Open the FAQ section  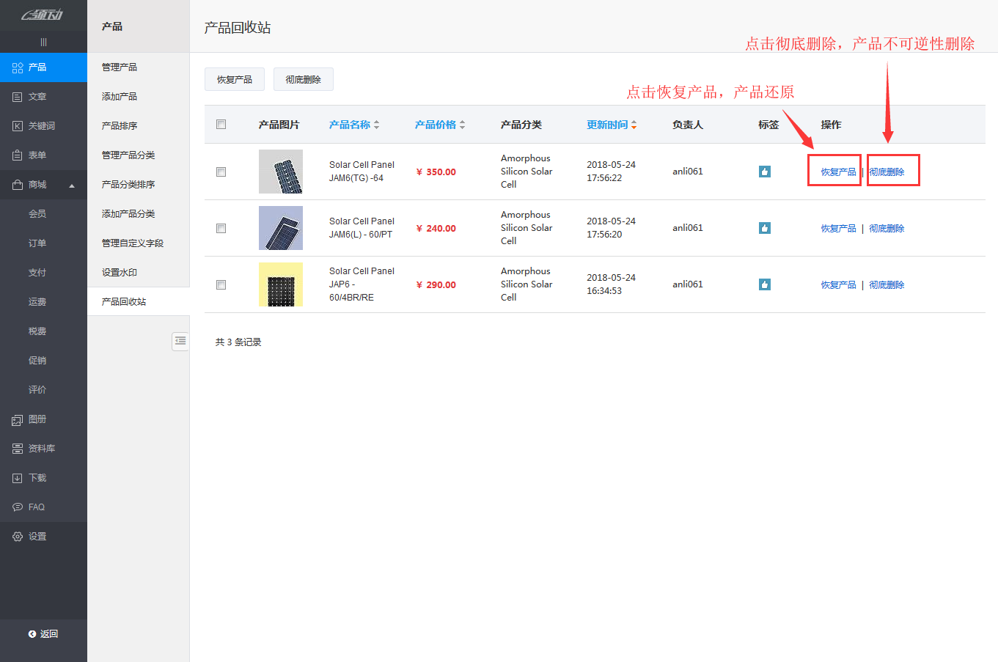tap(37, 507)
